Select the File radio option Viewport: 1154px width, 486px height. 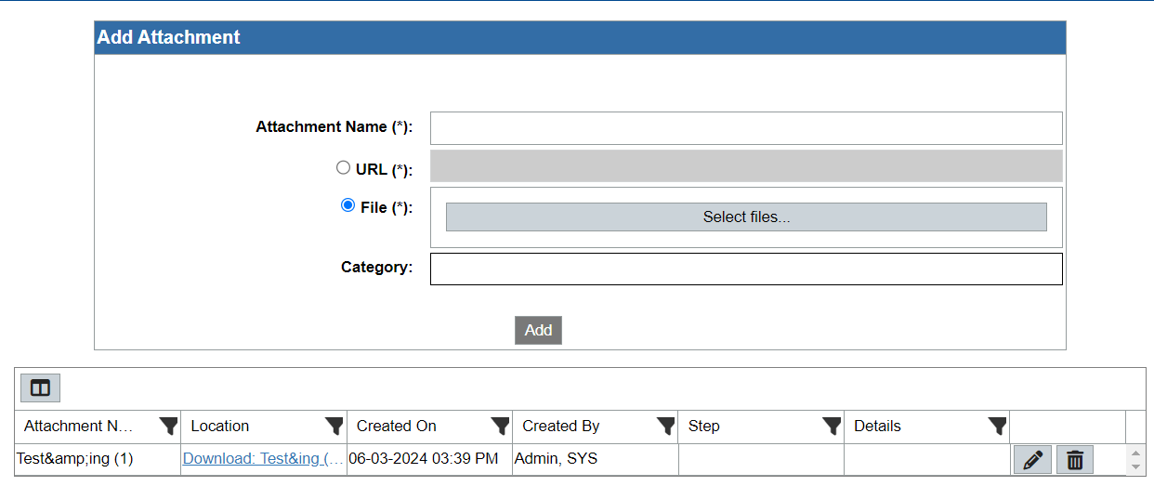tap(348, 205)
